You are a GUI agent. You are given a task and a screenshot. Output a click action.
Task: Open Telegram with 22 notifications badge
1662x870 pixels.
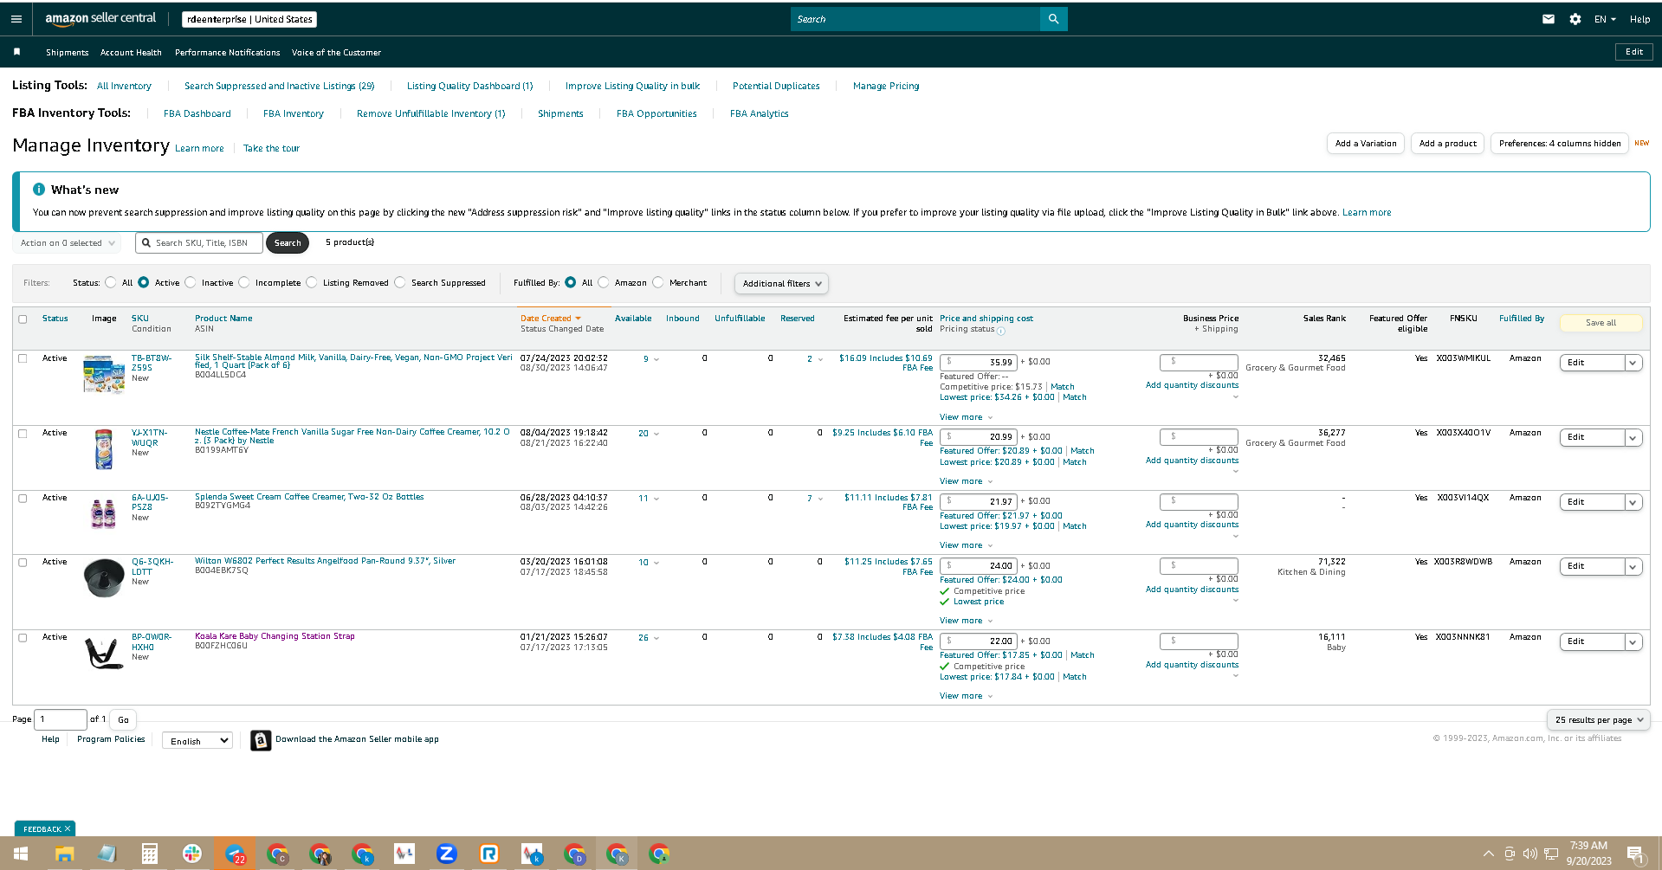pos(236,854)
